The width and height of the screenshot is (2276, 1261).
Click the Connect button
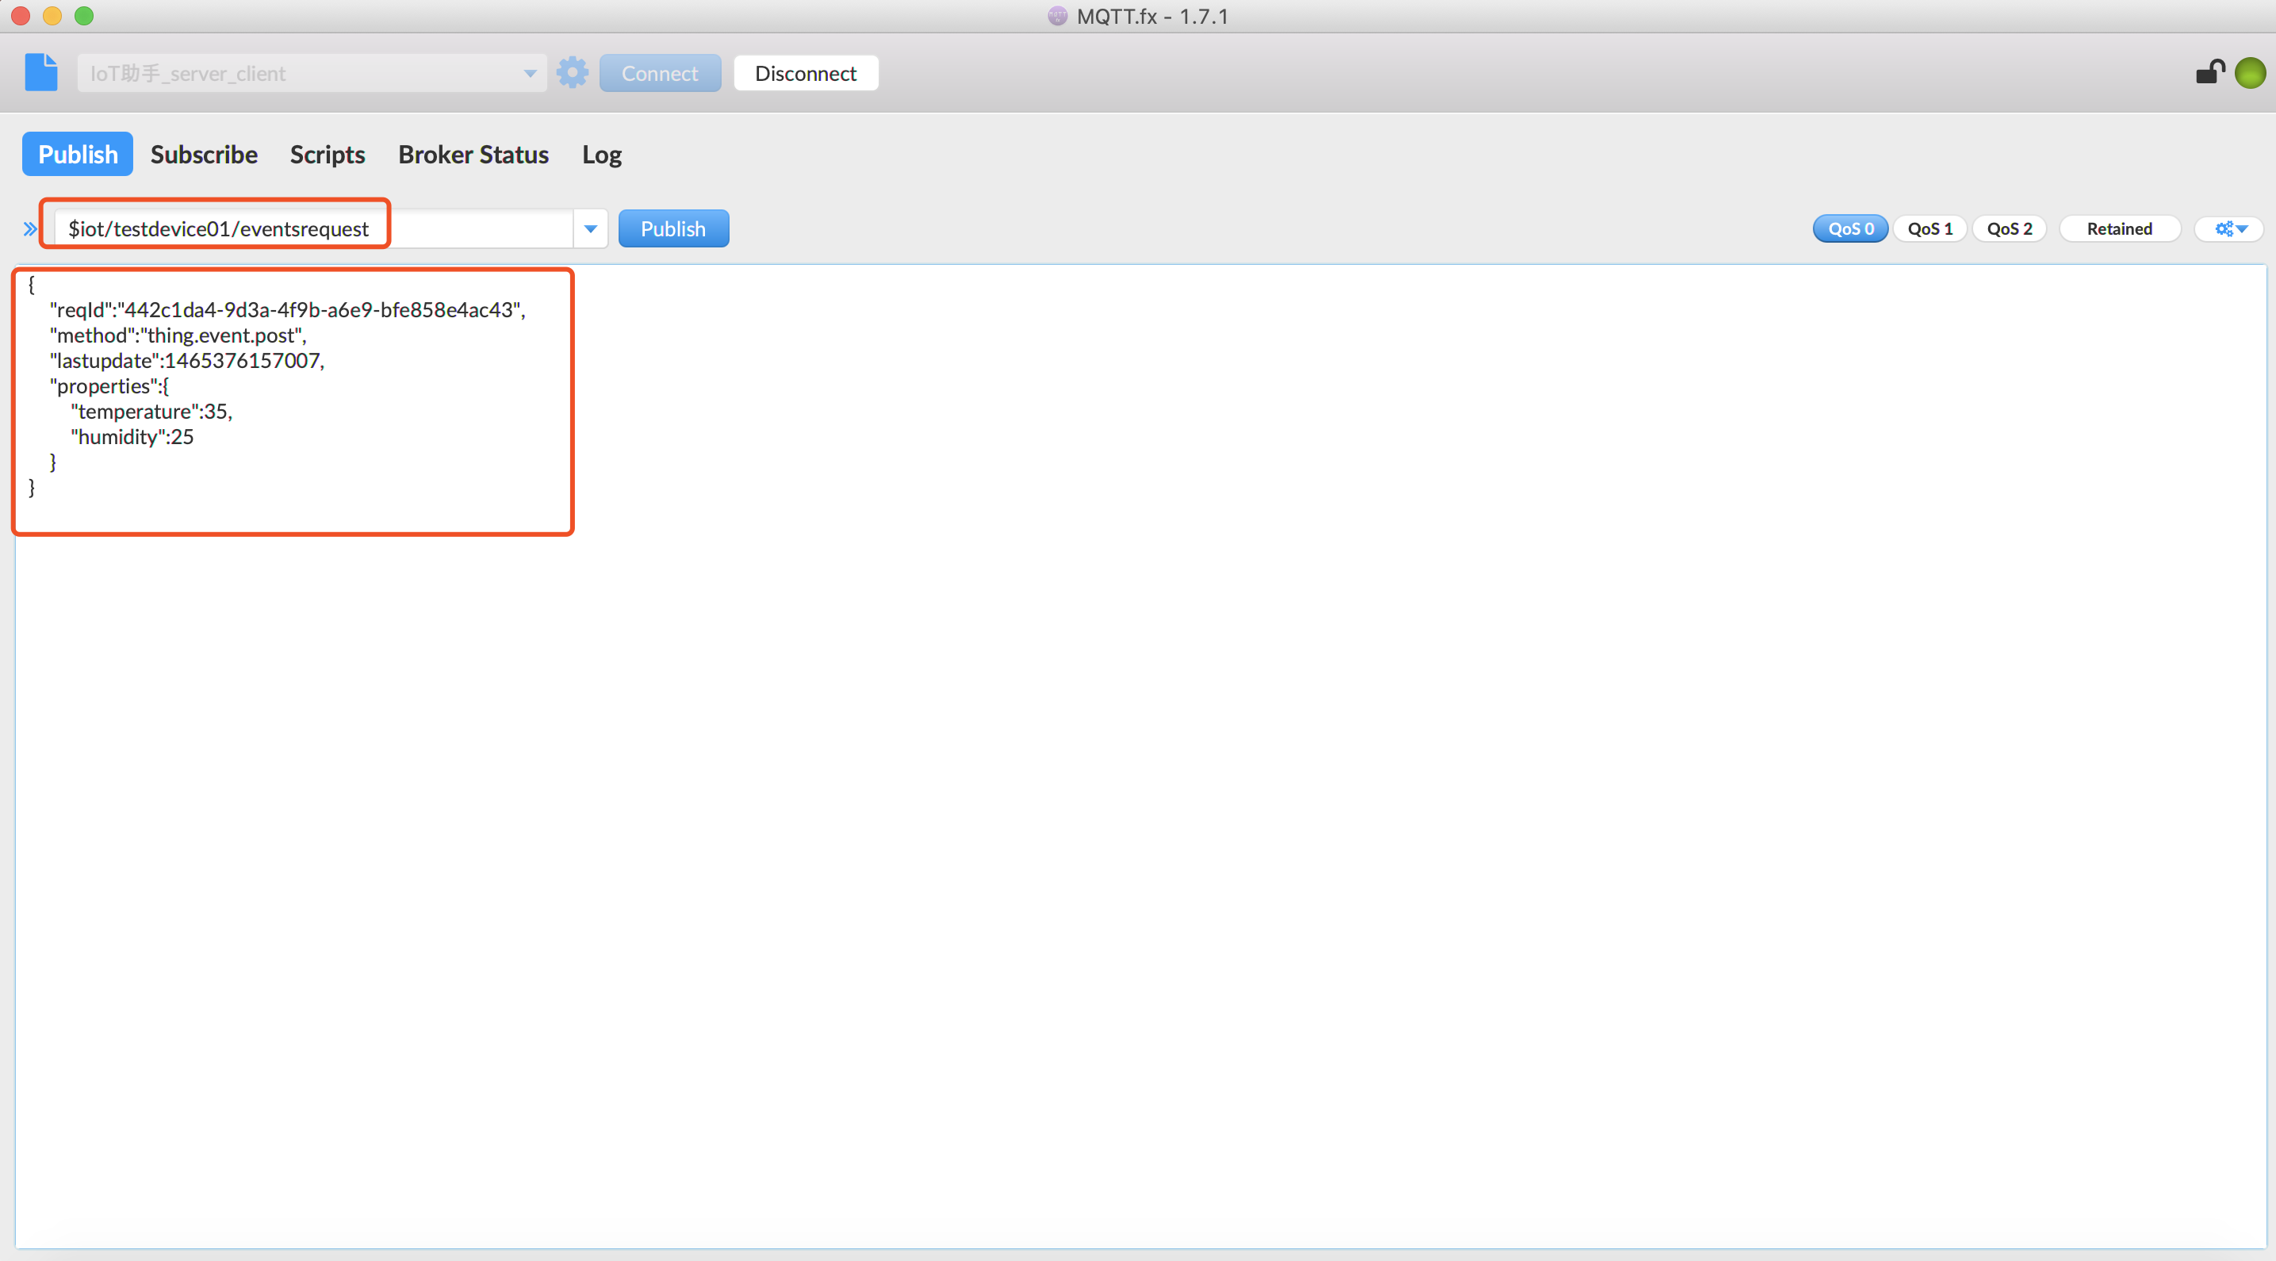660,73
